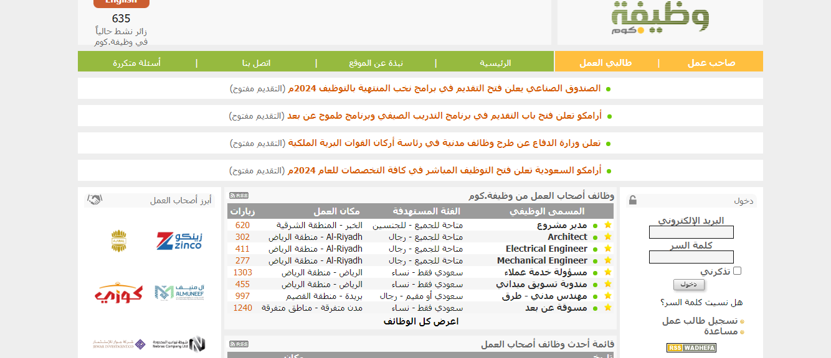Viewport: 831px width, 358px height.
Task: Click the star icon next to Architect
Action: pos(608,237)
